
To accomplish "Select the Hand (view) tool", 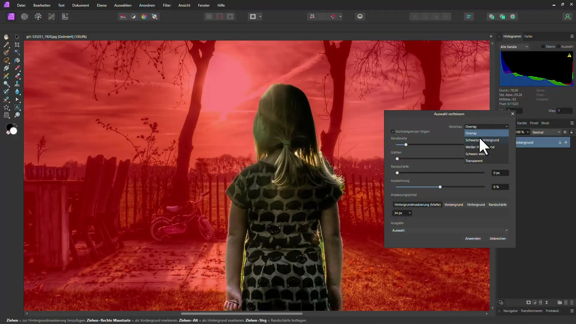I will point(6,37).
